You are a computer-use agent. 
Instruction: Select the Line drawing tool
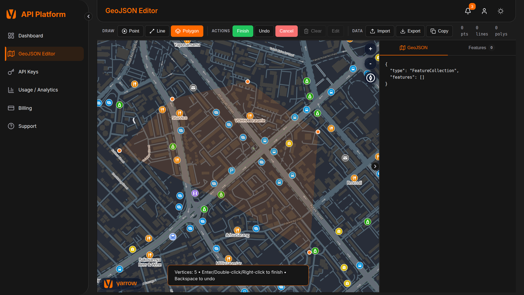click(157, 31)
